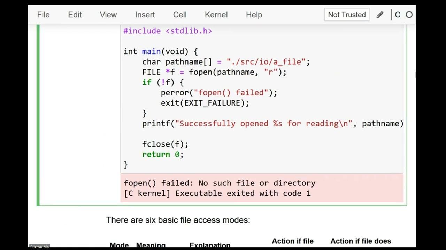Open the View menu
The height and width of the screenshot is (250, 446).
click(x=108, y=15)
